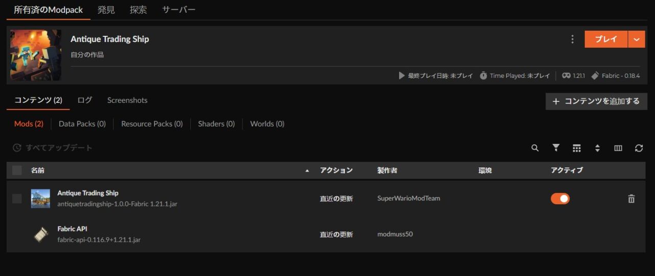655x276 pixels.
Task: Check the Antique Trading Ship row checkbox
Action: [17, 199]
